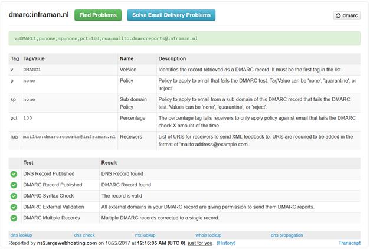Open the dns lookup link

click(21, 235)
